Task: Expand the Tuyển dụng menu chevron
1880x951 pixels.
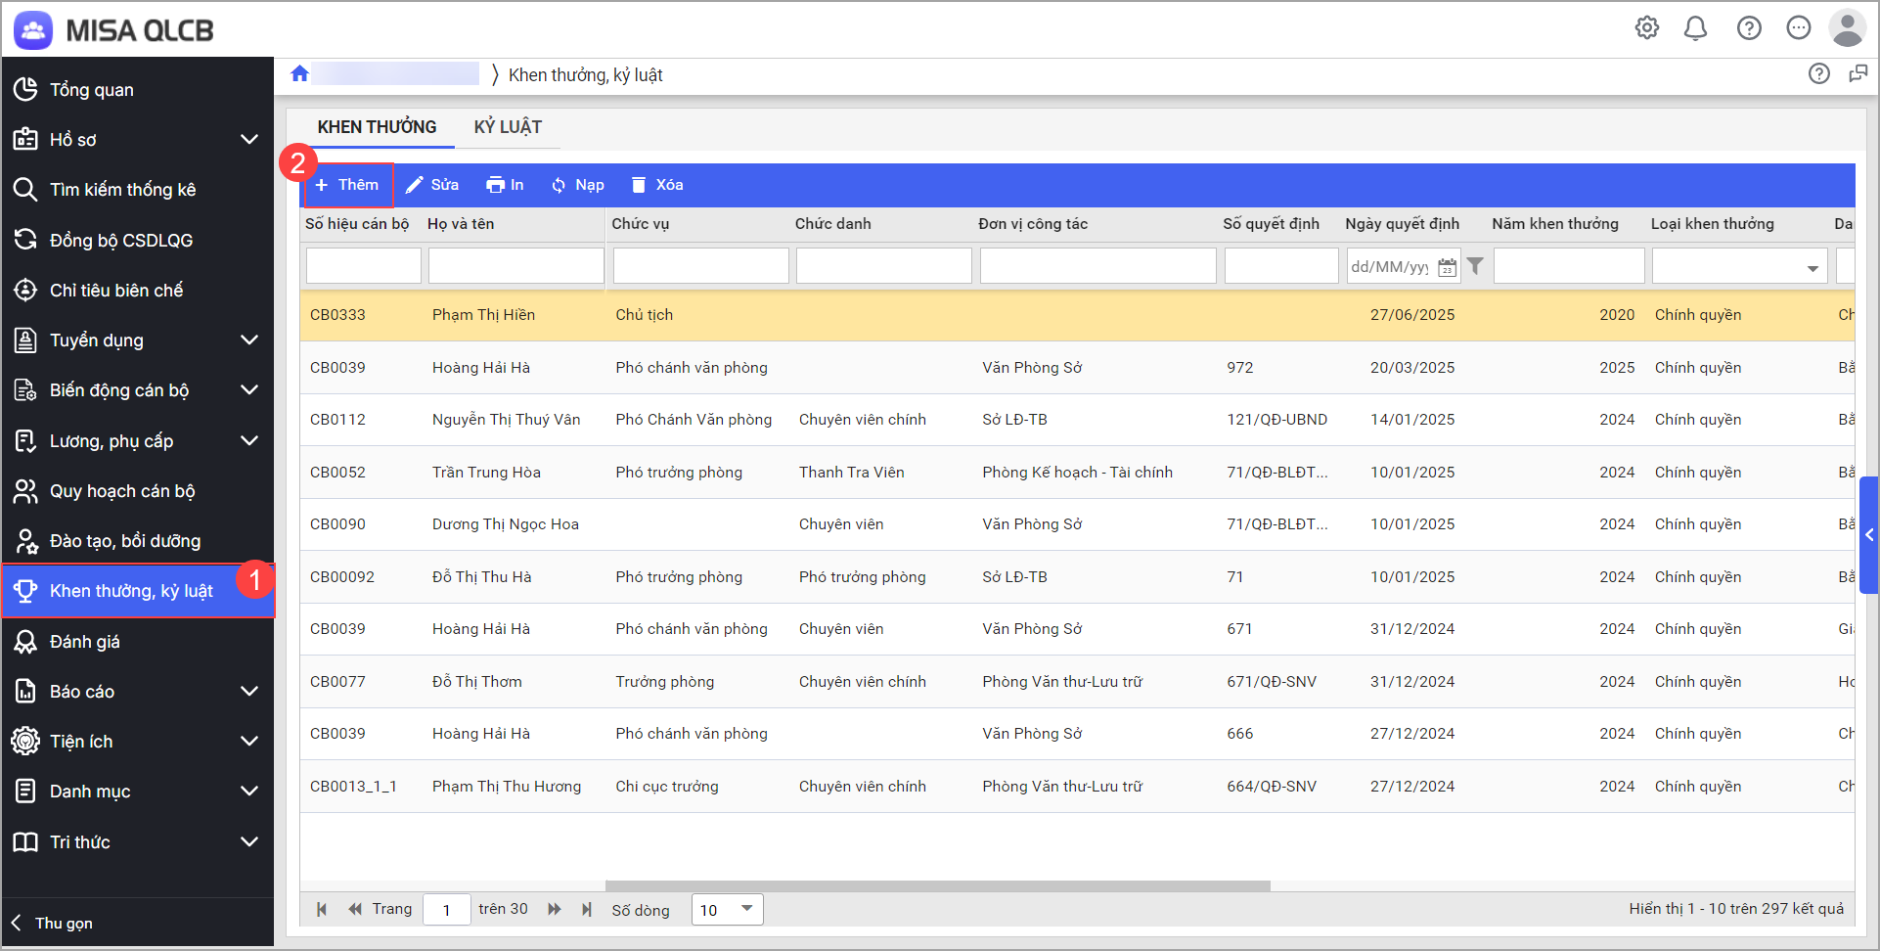Action: tap(249, 340)
